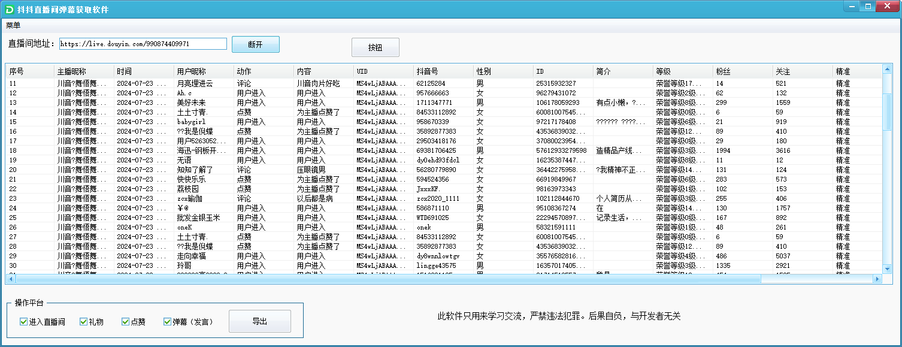Screen dimensions: 902x347
Task: Select Douyin ID lingge43575
Action: click(x=436, y=265)
